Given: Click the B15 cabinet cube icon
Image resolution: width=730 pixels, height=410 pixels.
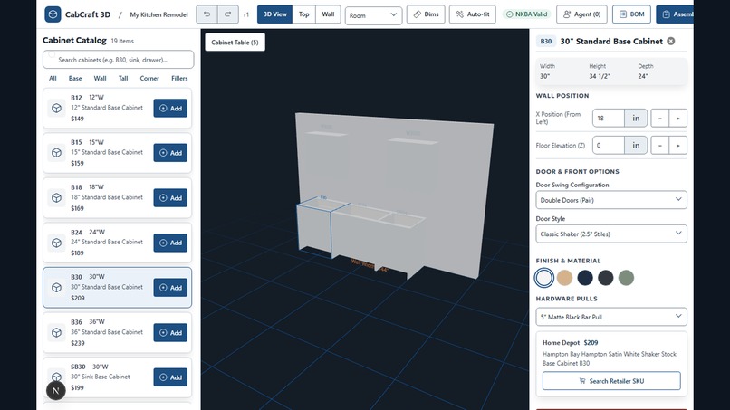Looking at the screenshot, I should pos(56,153).
